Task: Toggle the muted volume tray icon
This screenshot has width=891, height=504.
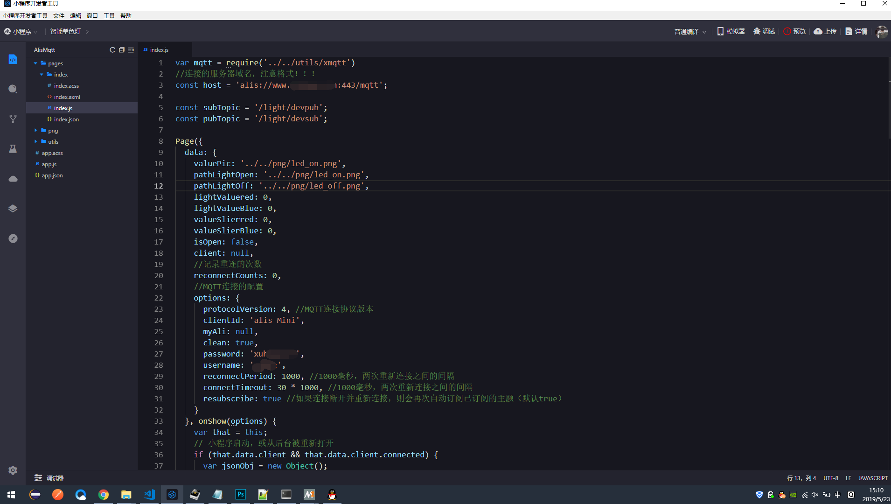Action: (815, 495)
